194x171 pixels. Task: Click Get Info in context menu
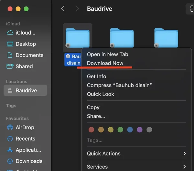pos(96,76)
